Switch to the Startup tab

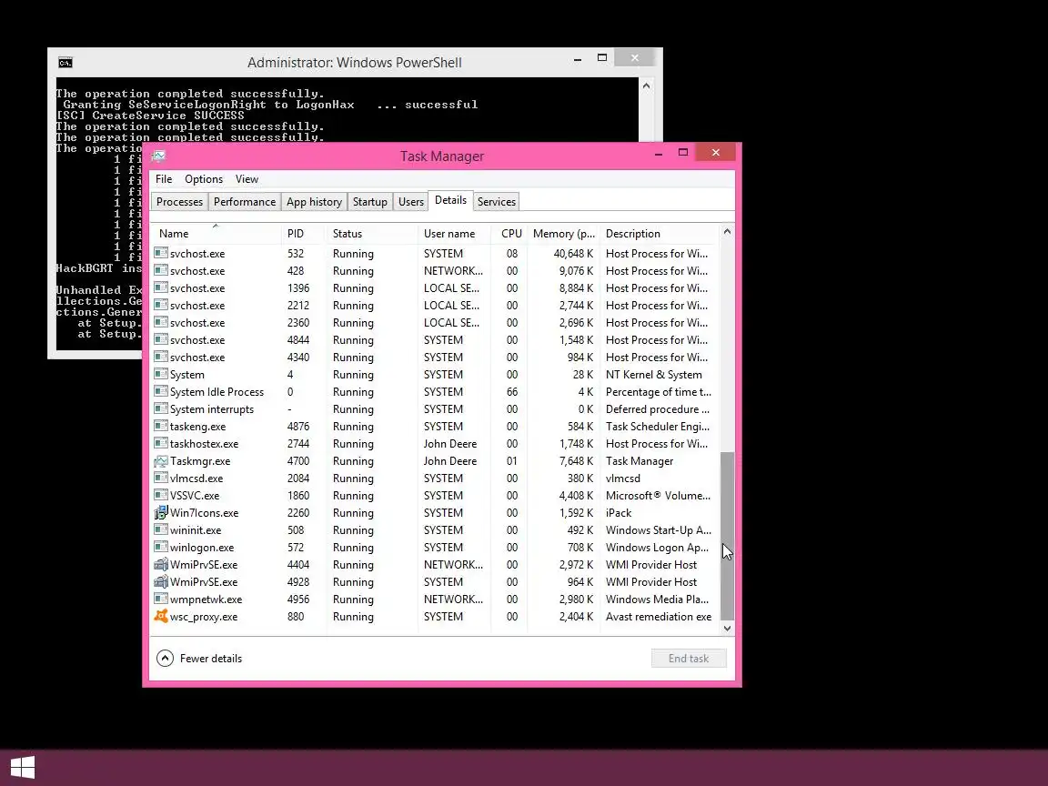click(x=369, y=202)
